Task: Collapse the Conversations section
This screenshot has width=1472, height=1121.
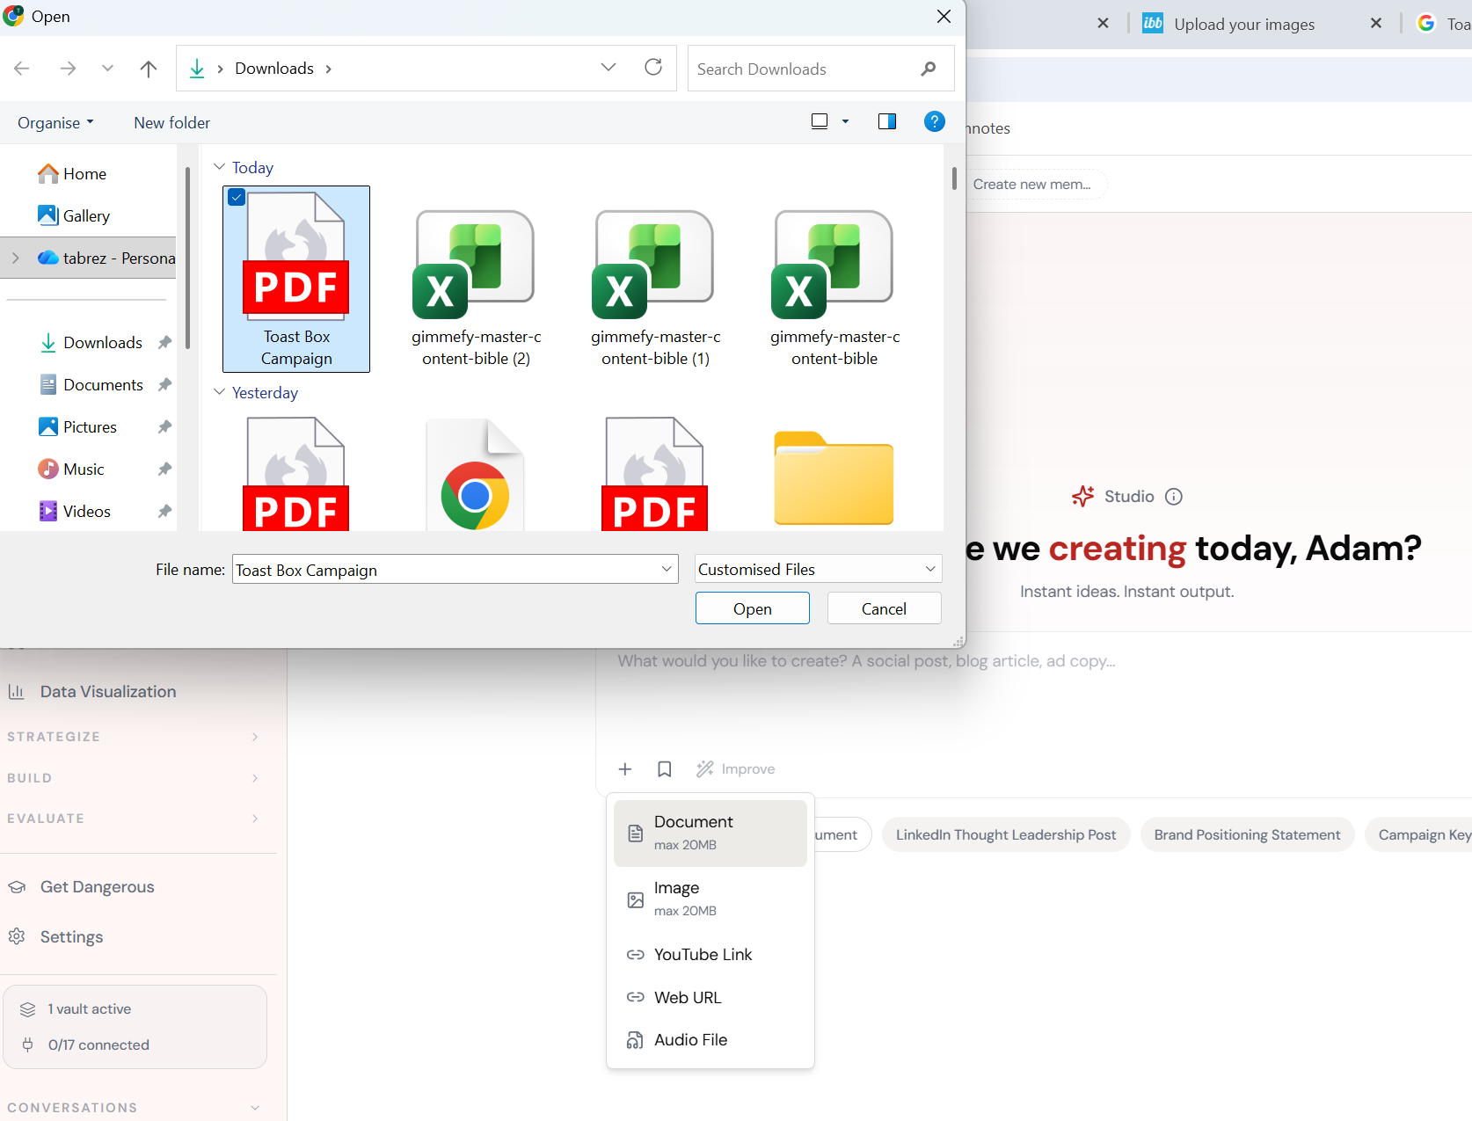Action: click(254, 1108)
